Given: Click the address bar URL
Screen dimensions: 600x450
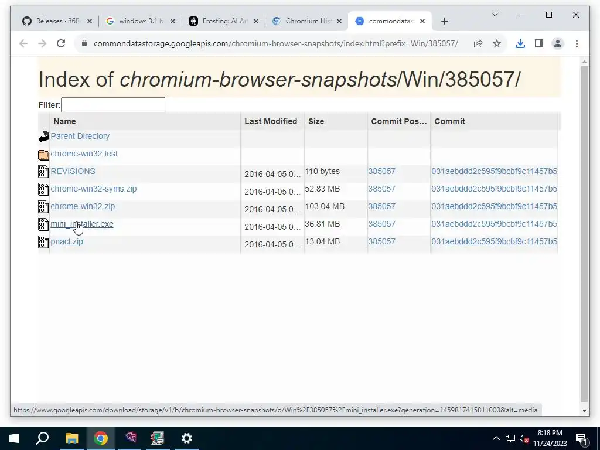Looking at the screenshot, I should 275,43.
